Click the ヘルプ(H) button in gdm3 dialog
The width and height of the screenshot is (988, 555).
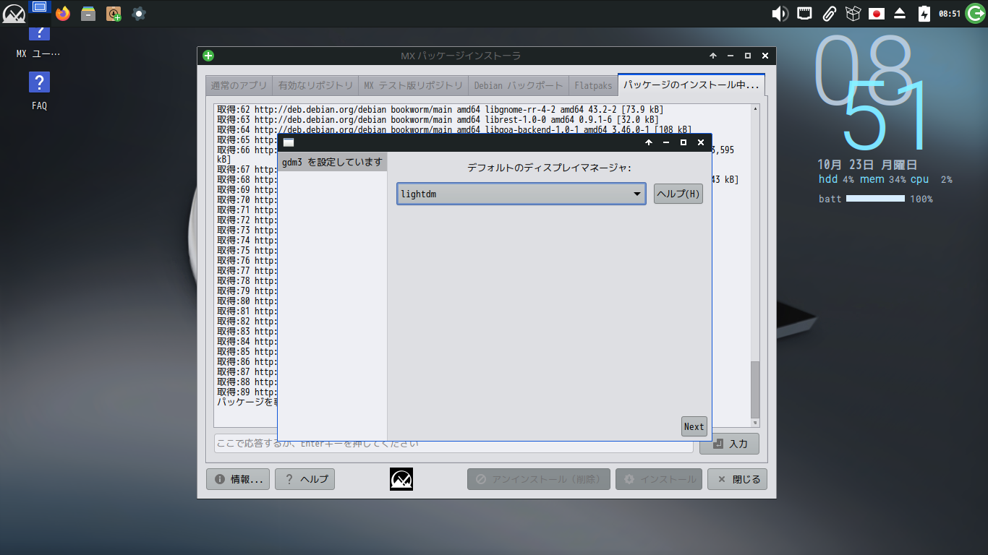tap(678, 194)
